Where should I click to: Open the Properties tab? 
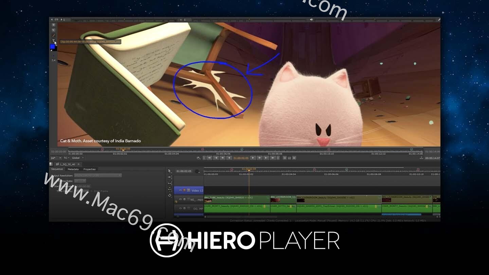[89, 169]
